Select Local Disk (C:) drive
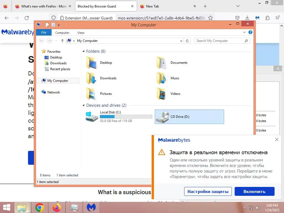Viewport: 284px width, 213px height. 118,117
